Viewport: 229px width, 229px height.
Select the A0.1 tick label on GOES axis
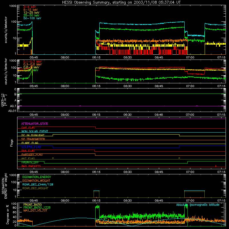[x=13, y=106]
